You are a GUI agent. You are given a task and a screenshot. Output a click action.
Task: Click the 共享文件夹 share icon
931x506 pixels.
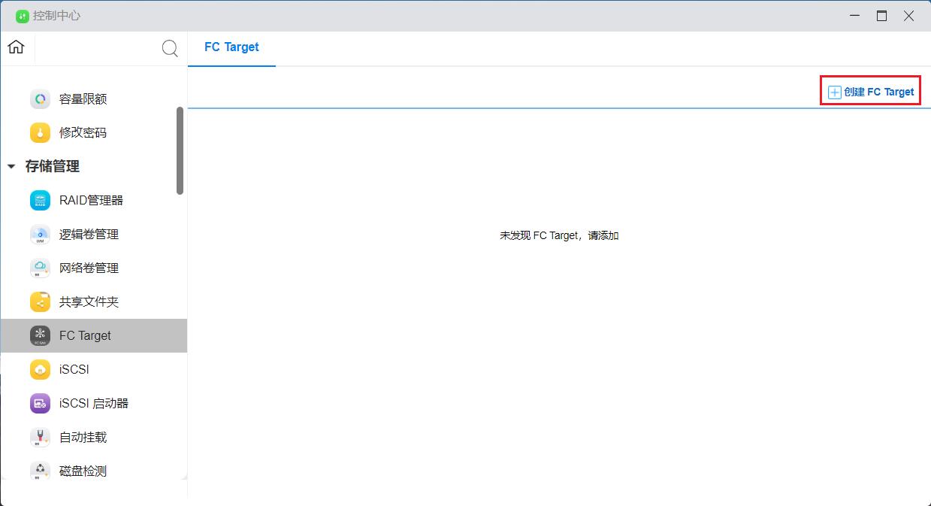(x=40, y=302)
